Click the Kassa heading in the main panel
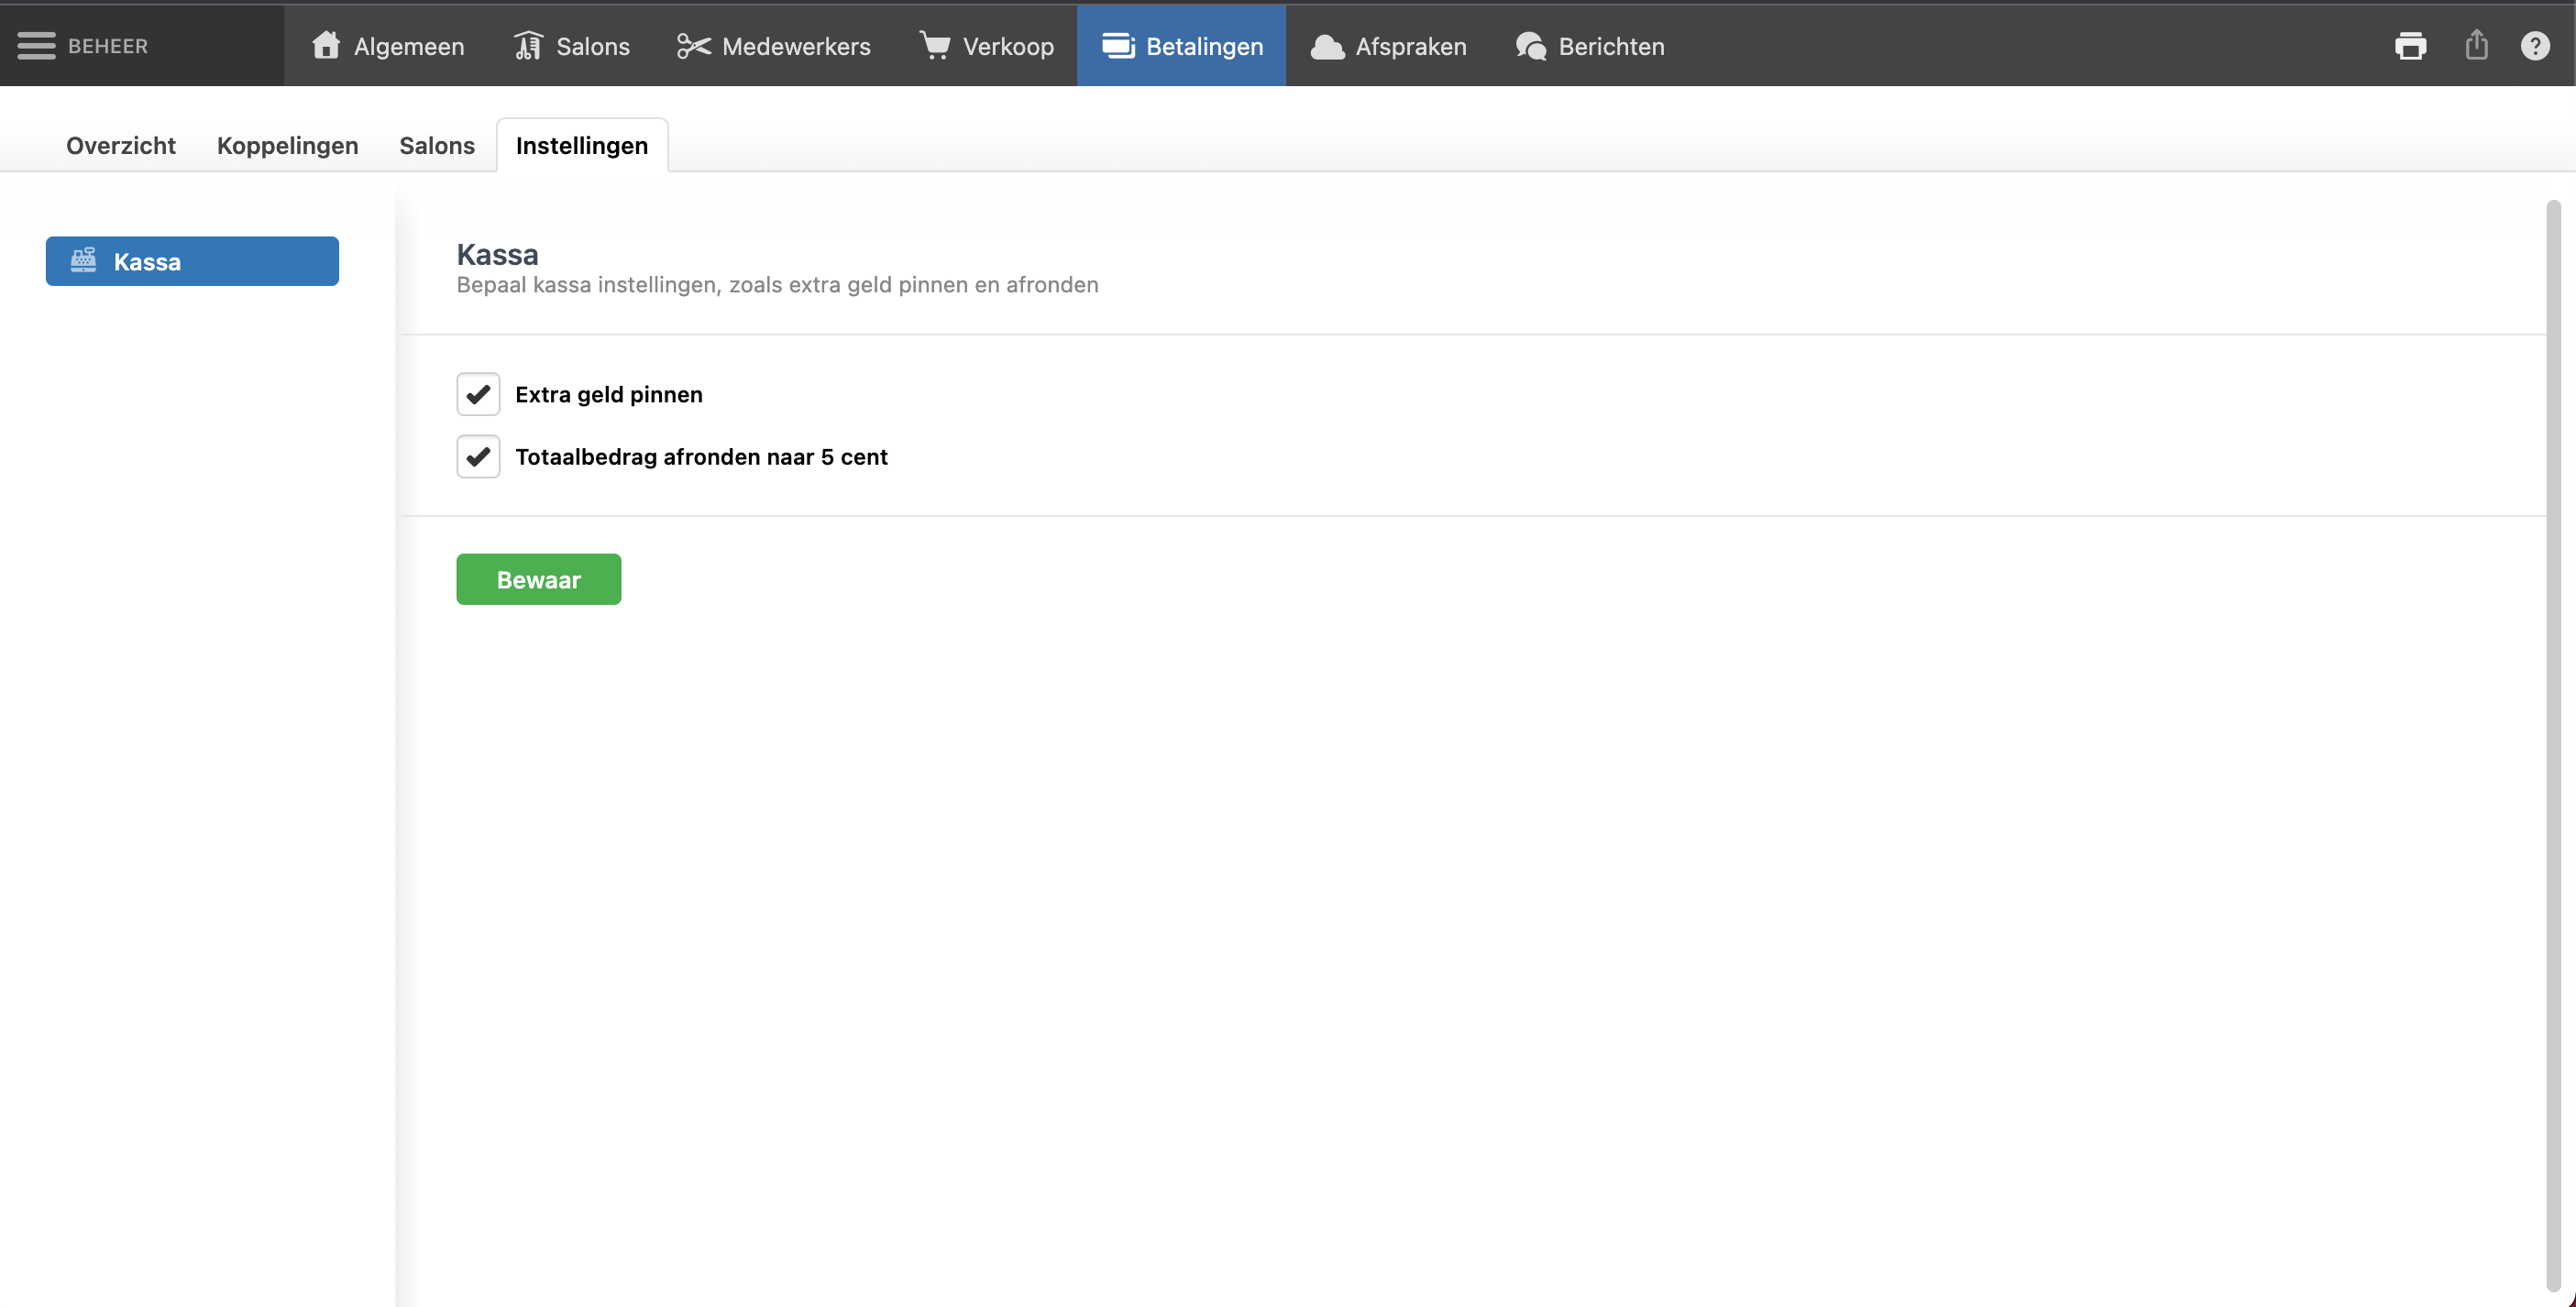This screenshot has height=1307, width=2576. (497, 254)
